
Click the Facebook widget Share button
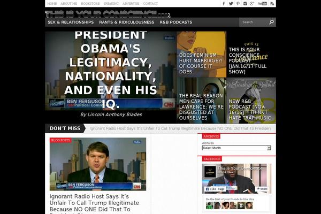[x=262, y=189]
